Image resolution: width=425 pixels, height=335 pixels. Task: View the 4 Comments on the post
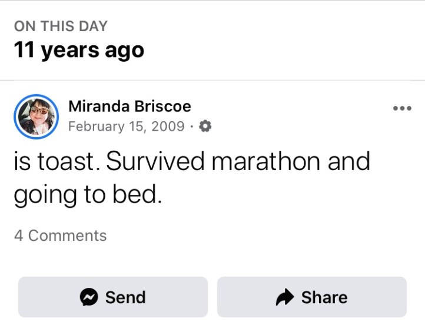click(x=60, y=236)
